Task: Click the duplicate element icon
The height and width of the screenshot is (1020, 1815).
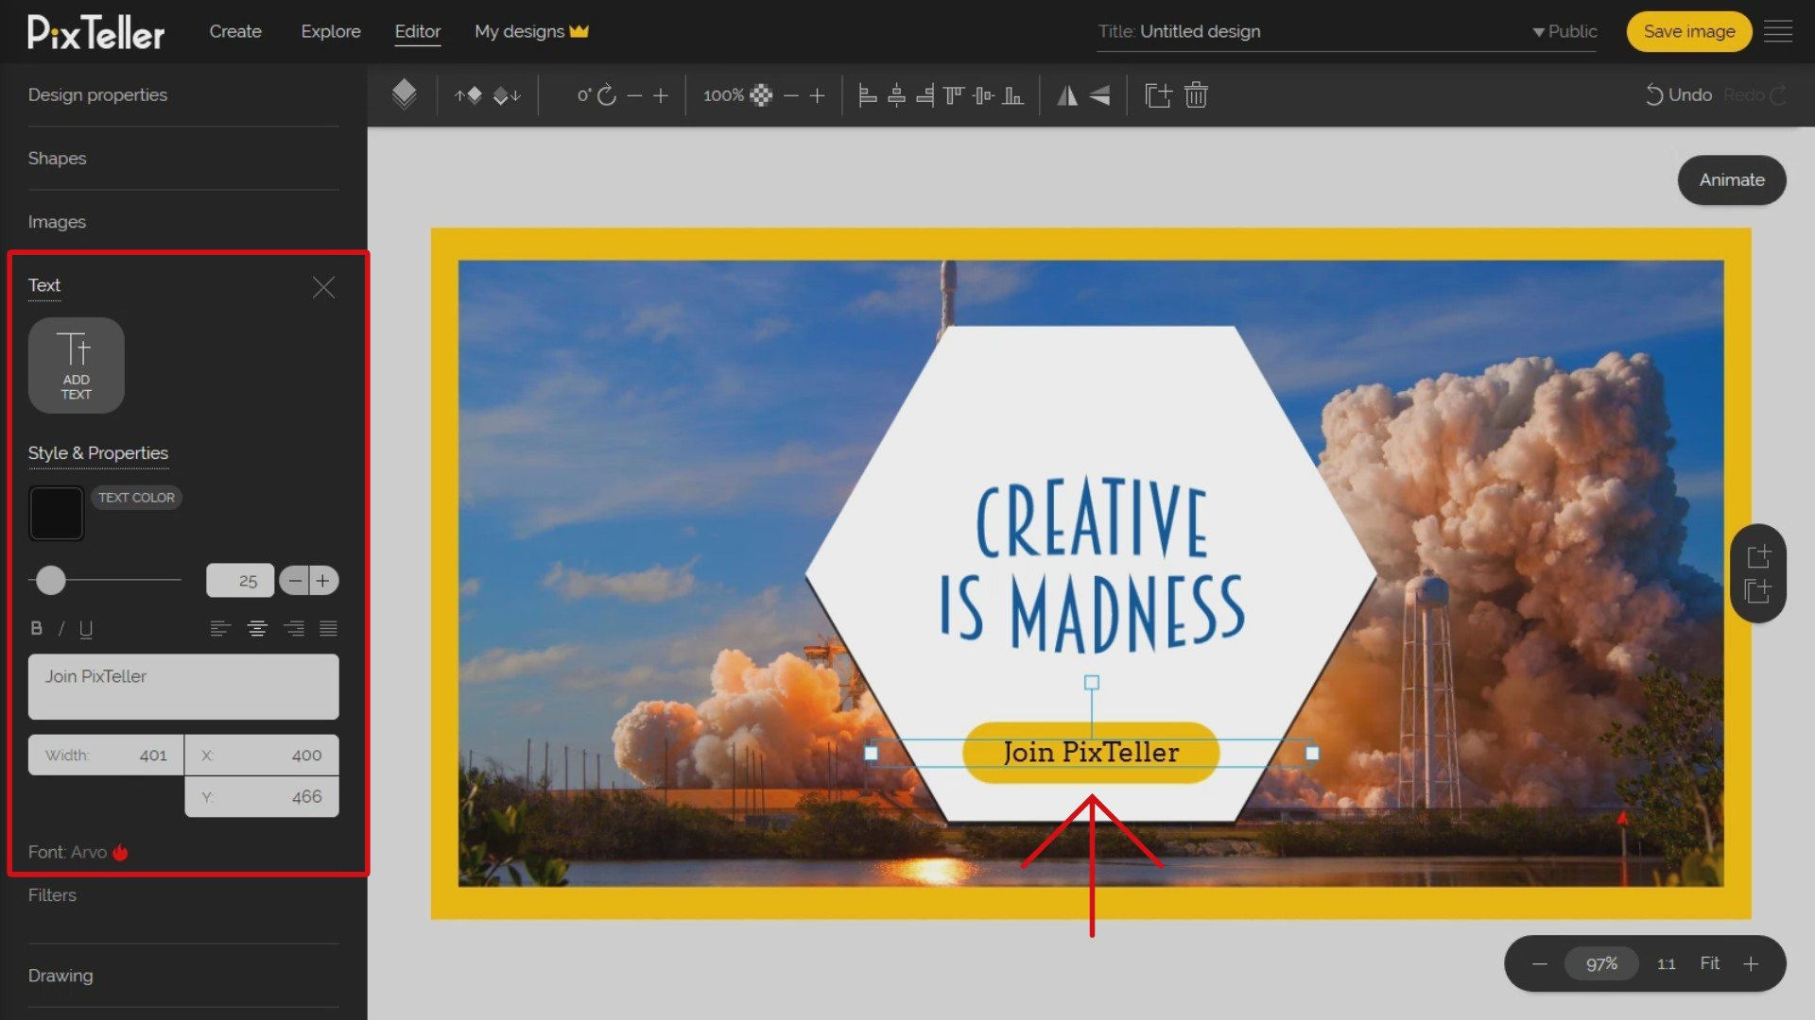Action: click(x=1155, y=94)
